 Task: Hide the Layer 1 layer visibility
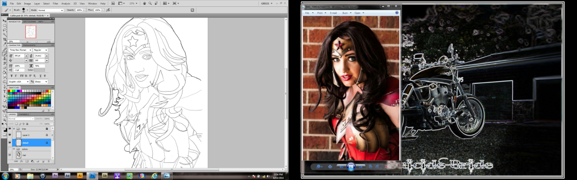point(10,135)
